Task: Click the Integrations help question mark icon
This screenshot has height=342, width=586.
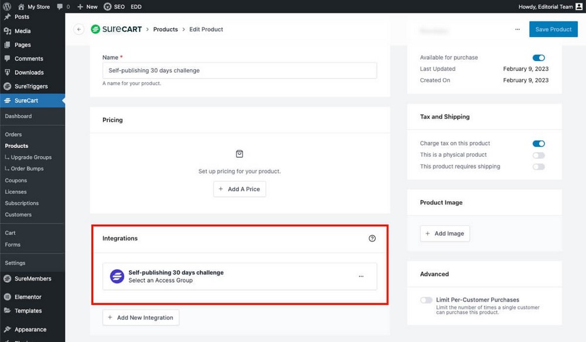Action: (x=372, y=238)
